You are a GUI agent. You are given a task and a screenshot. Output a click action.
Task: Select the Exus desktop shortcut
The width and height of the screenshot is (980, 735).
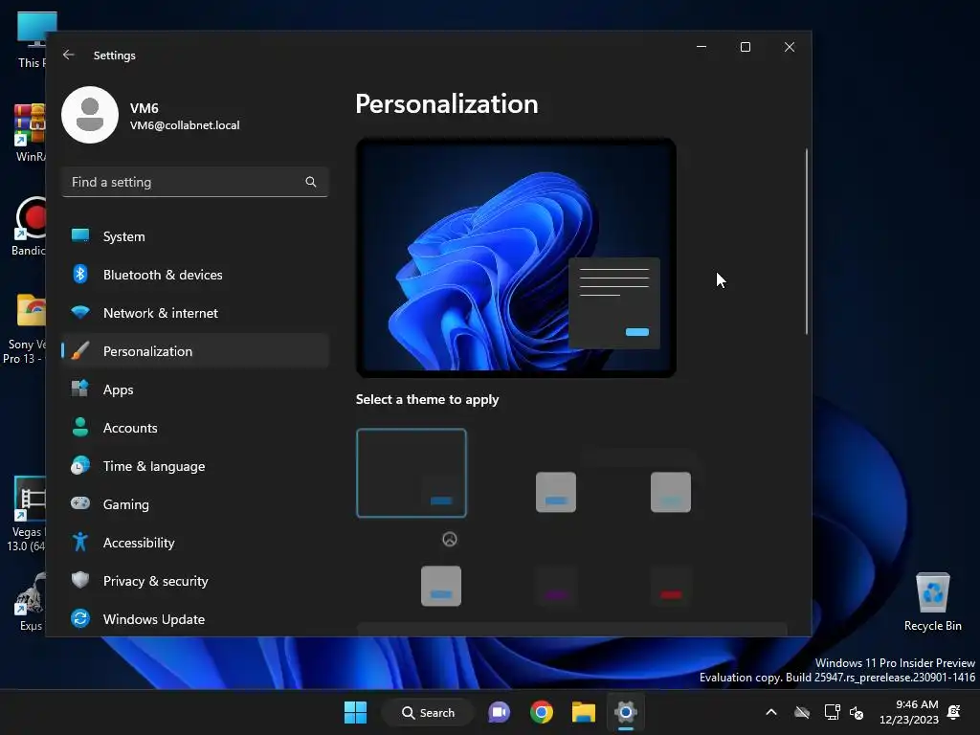tap(30, 601)
